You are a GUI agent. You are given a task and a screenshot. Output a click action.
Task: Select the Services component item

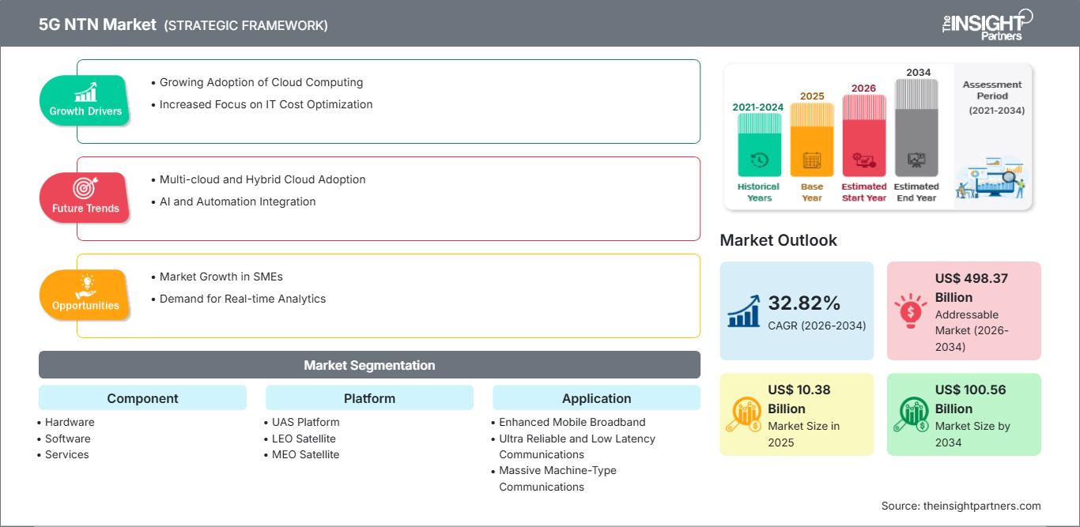coord(66,454)
